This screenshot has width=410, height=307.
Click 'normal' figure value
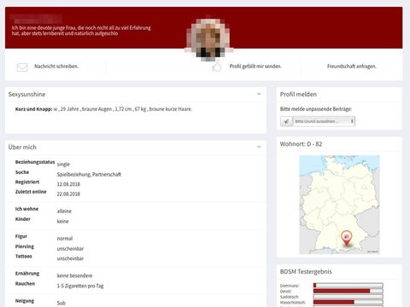pos(65,239)
